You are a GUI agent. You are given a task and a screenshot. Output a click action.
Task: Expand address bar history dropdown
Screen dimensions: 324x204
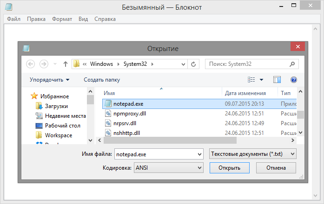(183, 64)
